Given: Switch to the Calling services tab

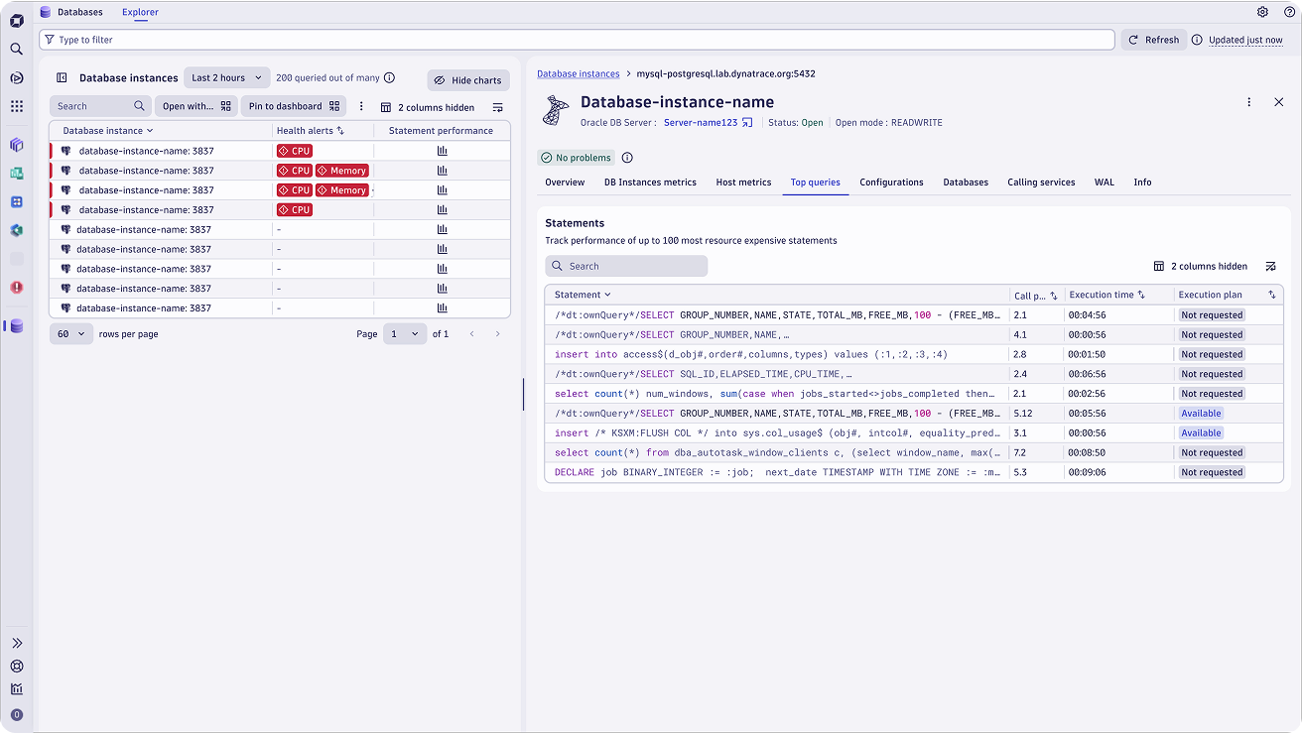Looking at the screenshot, I should tap(1041, 183).
